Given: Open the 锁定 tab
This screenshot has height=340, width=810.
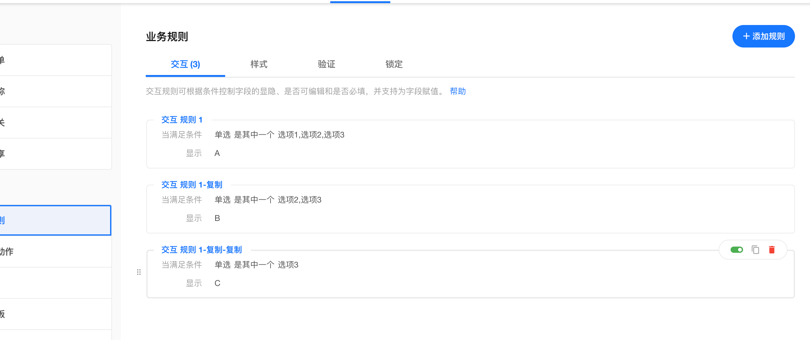Looking at the screenshot, I should [394, 64].
